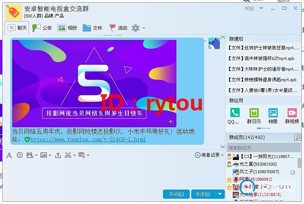Expand the 消息记录 dropdown arrow
304x204 pixels.
(222, 155)
